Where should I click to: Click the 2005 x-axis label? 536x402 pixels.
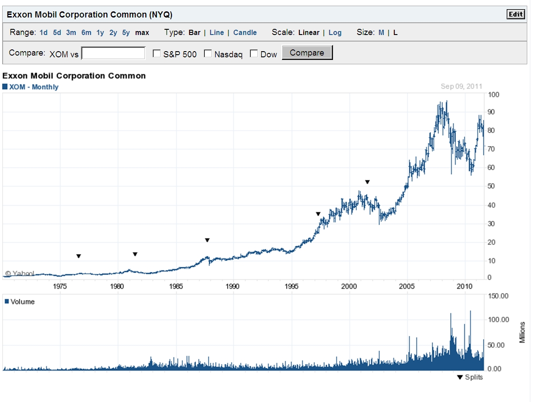click(x=407, y=287)
